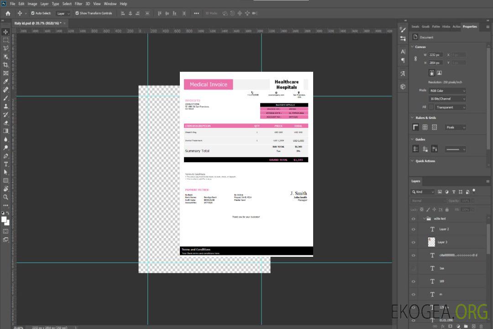Switch to the Italy id.psd document tab

point(37,23)
